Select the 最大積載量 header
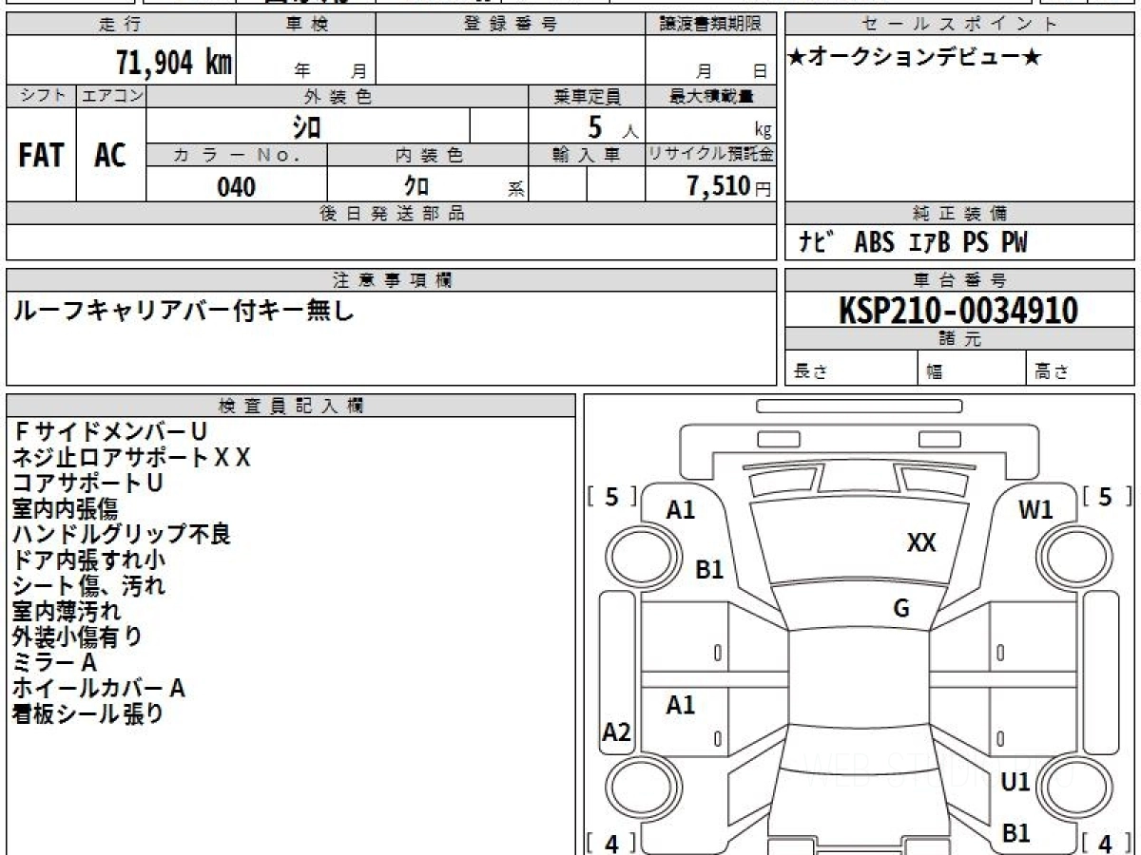1141x855 pixels. coord(710,96)
